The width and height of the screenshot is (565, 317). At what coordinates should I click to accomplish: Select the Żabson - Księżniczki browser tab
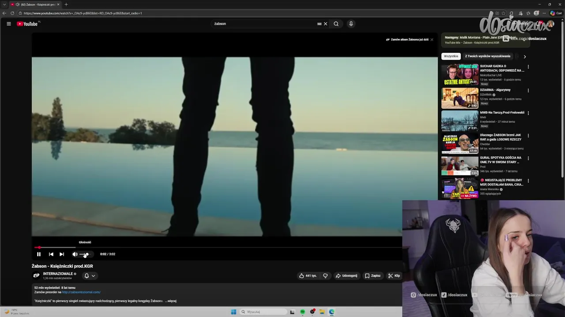(35, 4)
